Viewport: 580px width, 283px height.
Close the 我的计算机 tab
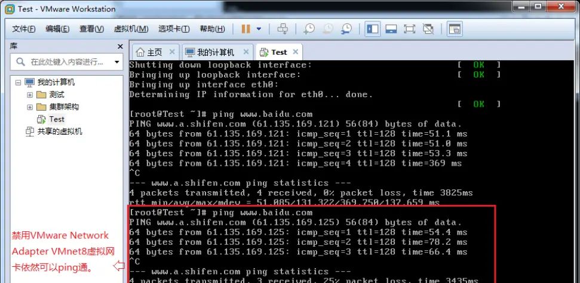click(x=246, y=52)
